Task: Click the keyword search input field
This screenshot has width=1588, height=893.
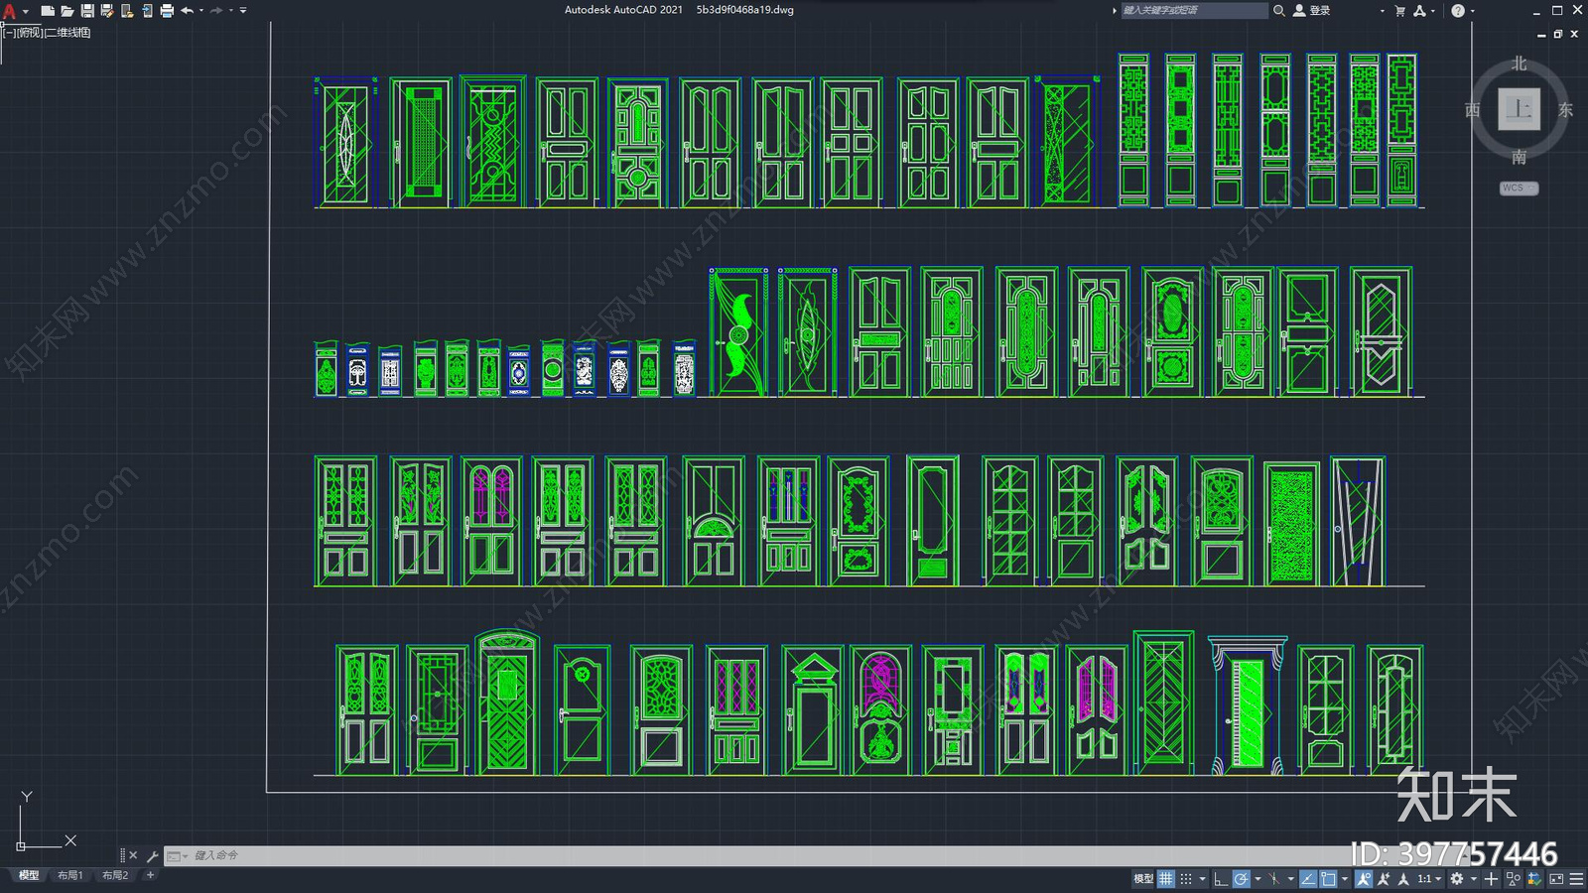Action: pos(1194,10)
